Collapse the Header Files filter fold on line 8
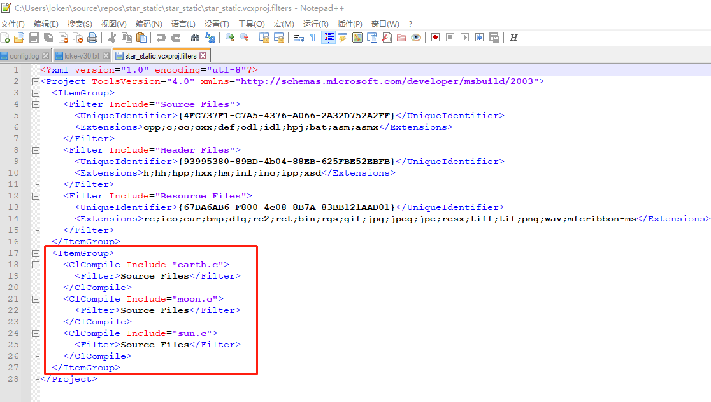This screenshot has width=711, height=402. click(x=36, y=150)
